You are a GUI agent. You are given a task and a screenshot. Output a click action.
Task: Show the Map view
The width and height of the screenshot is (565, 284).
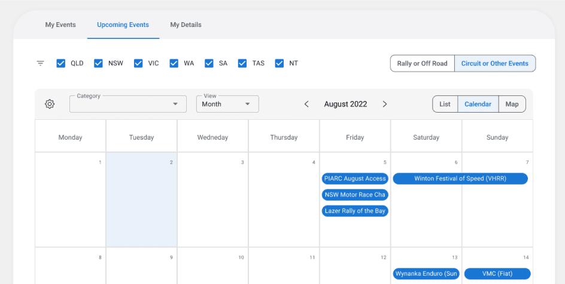point(512,104)
